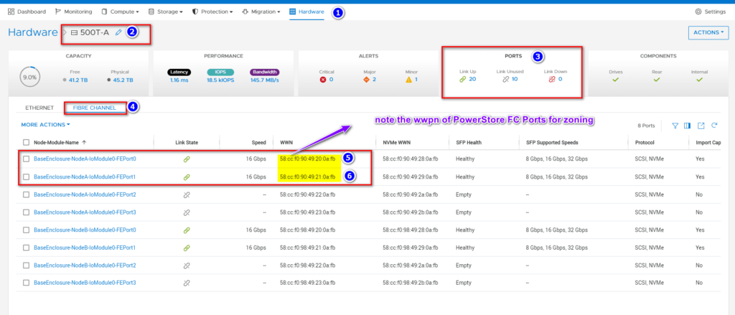
Task: Click the 9.0% capacity usage gauge
Action: click(x=29, y=77)
